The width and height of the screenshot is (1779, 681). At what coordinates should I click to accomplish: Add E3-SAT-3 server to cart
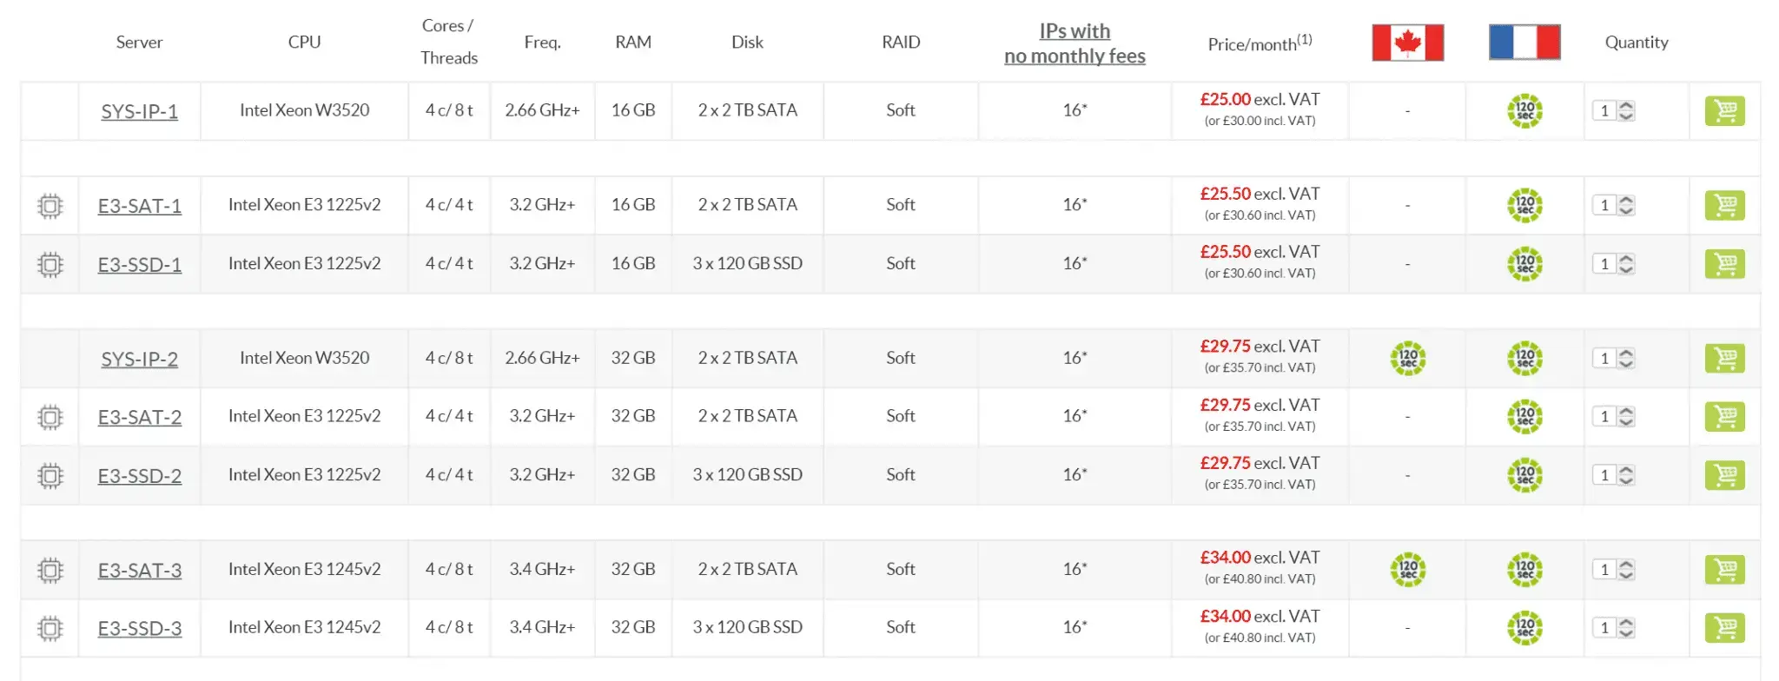pyautogui.click(x=1724, y=570)
